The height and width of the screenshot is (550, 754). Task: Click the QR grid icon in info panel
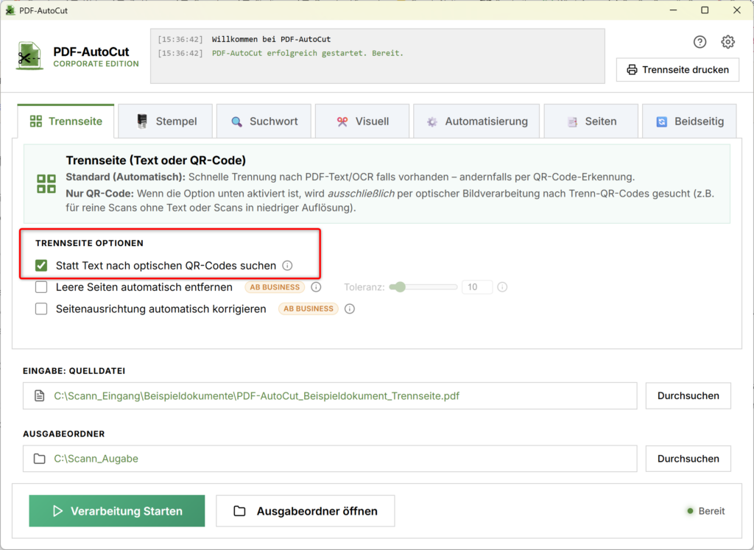tap(46, 183)
